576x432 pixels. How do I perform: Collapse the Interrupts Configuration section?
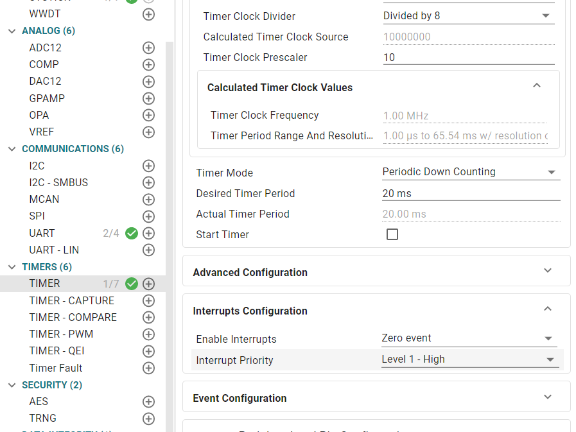point(548,309)
